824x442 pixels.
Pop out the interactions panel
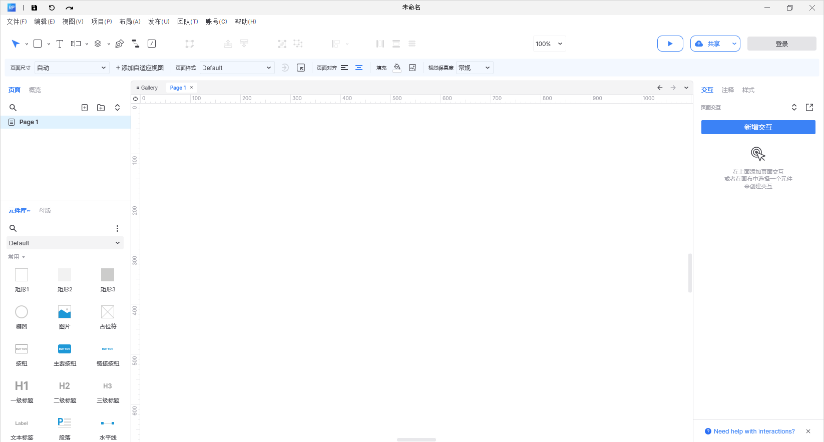tap(809, 108)
